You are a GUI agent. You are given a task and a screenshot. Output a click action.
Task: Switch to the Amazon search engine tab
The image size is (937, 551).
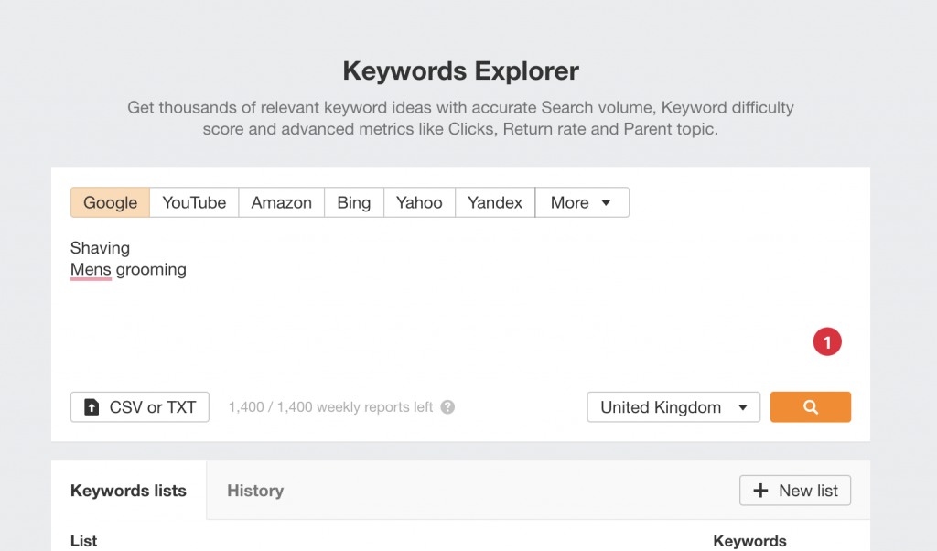pos(282,202)
